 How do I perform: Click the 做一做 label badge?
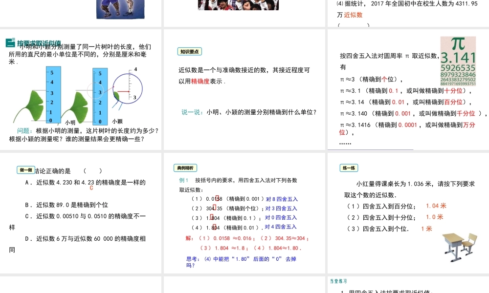click(x=26, y=170)
